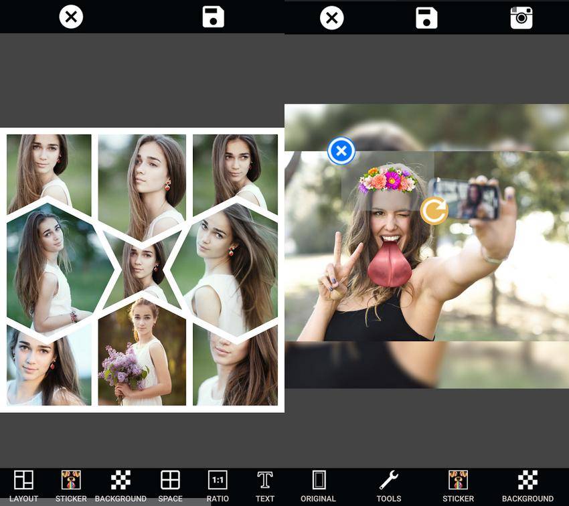Remove sticker with blue X handle
This screenshot has height=506, width=569.
[x=341, y=151]
